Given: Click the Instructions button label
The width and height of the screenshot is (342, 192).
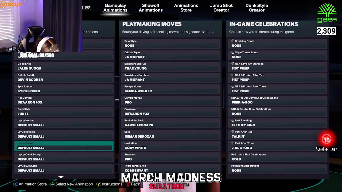Looking at the screenshot, I should [x=112, y=184].
